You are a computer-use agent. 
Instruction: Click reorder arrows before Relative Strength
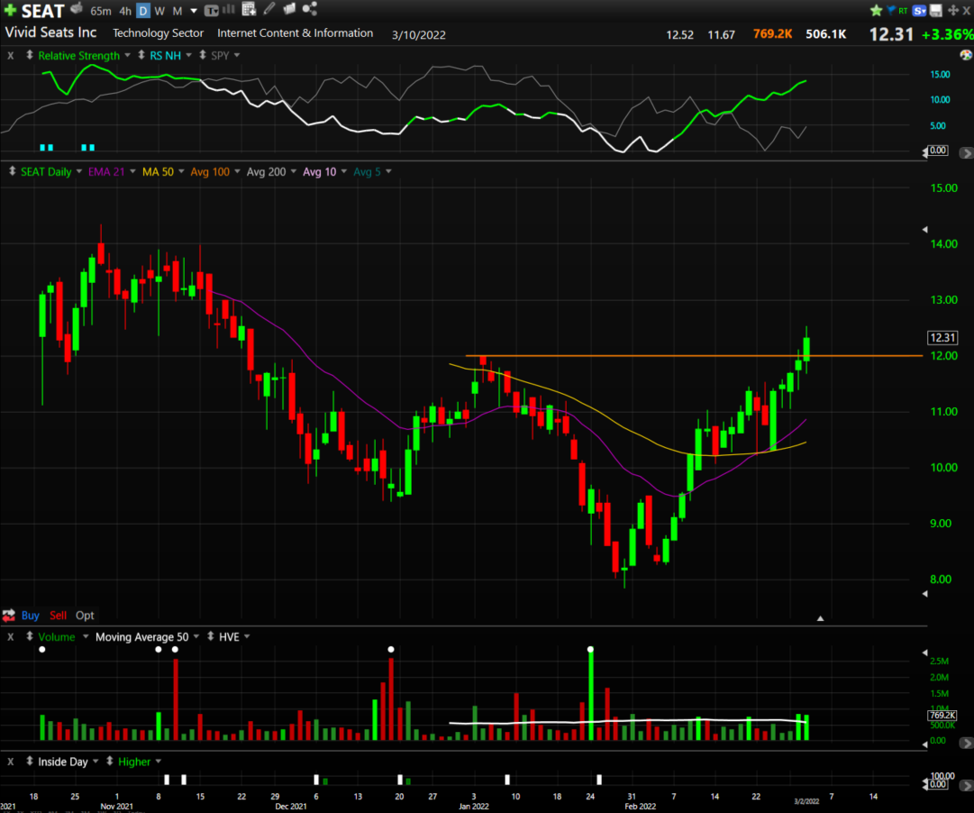click(x=29, y=55)
